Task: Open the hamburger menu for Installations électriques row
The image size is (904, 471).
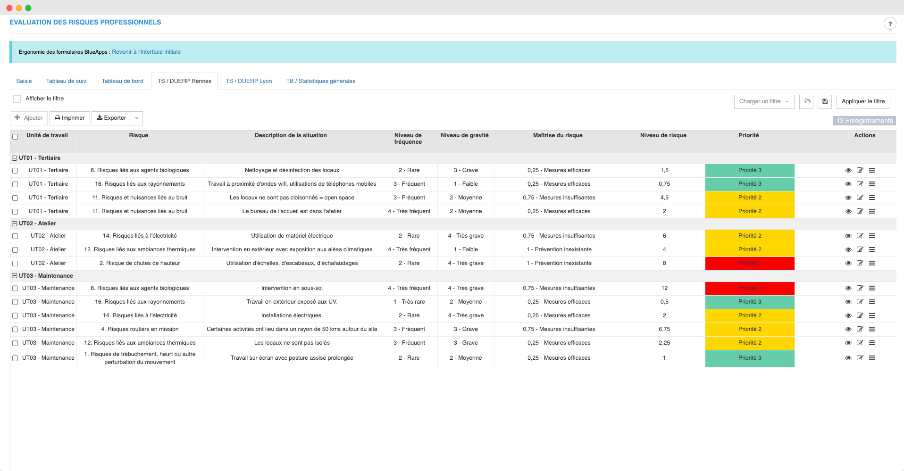Action: click(872, 315)
